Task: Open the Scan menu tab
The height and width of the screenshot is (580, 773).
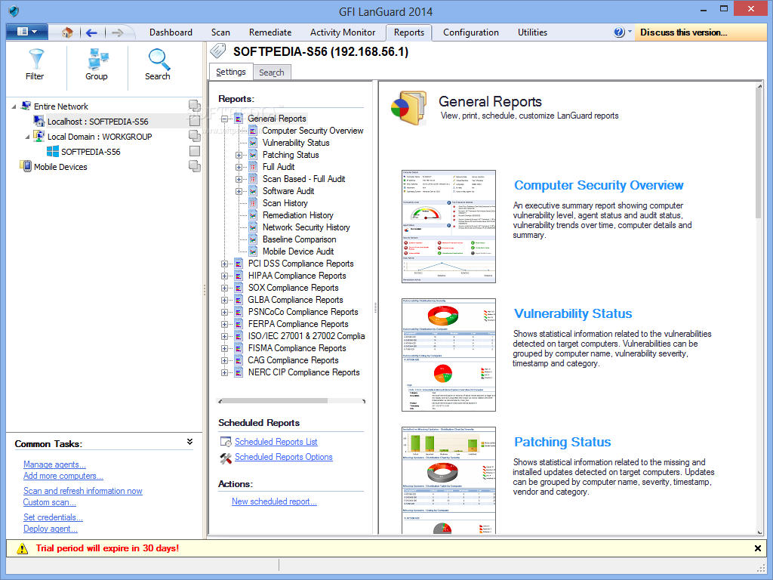Action: [220, 32]
